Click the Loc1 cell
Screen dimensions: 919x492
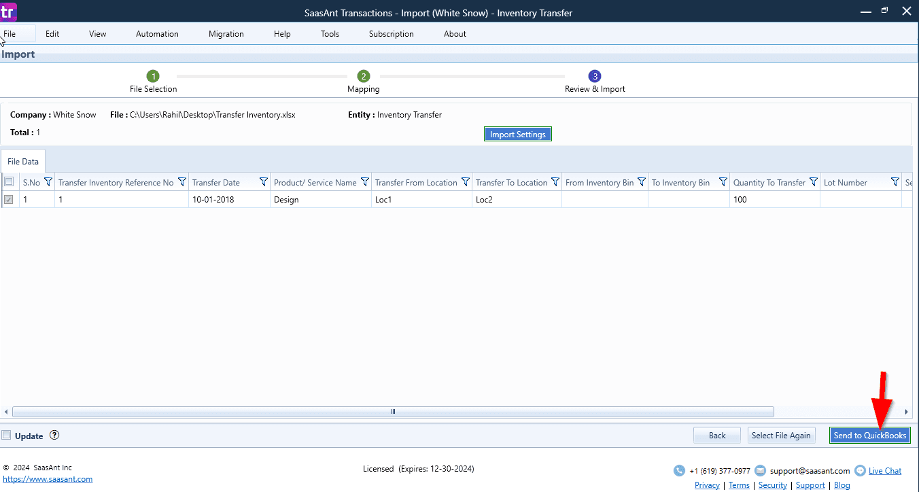tap(421, 200)
